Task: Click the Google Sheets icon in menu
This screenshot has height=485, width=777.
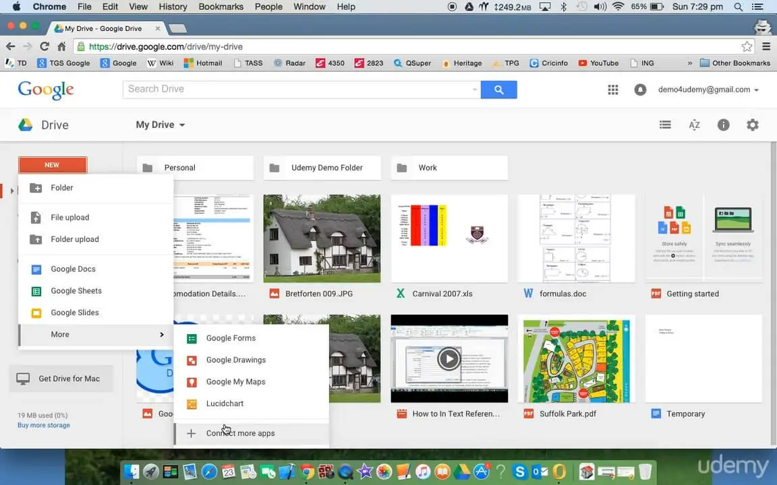Action: coord(36,291)
